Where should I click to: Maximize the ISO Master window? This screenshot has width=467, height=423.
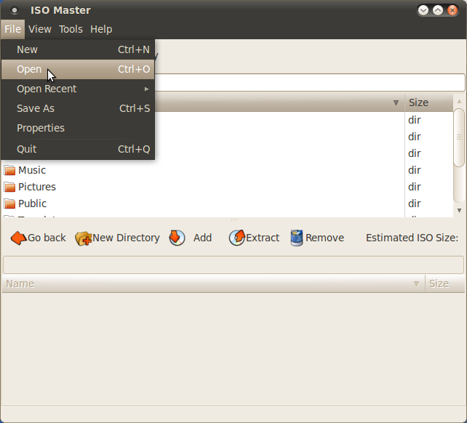pos(438,10)
